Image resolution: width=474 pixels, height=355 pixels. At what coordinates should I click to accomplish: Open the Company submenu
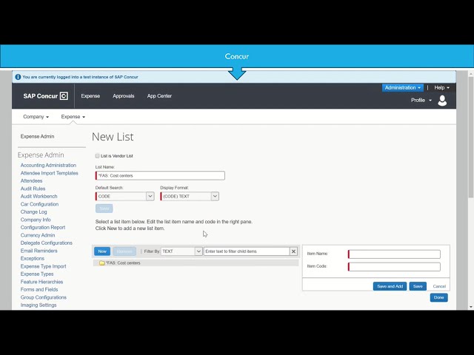[36, 117]
